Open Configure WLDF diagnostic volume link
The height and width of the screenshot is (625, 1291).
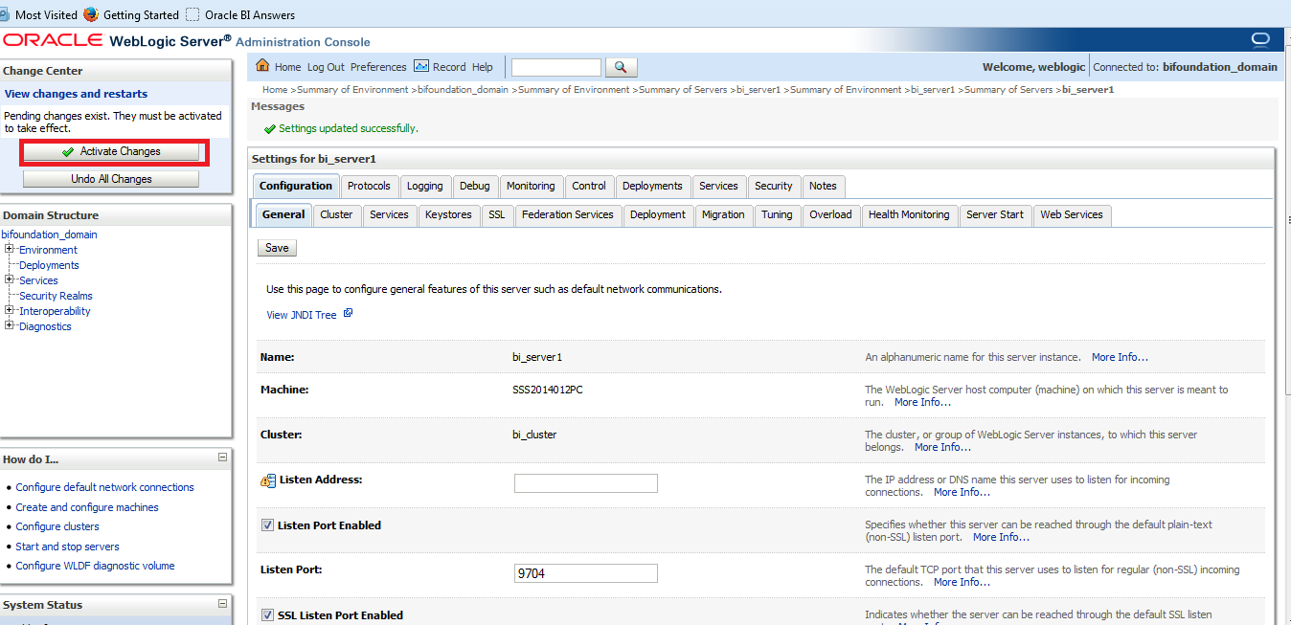click(x=95, y=566)
